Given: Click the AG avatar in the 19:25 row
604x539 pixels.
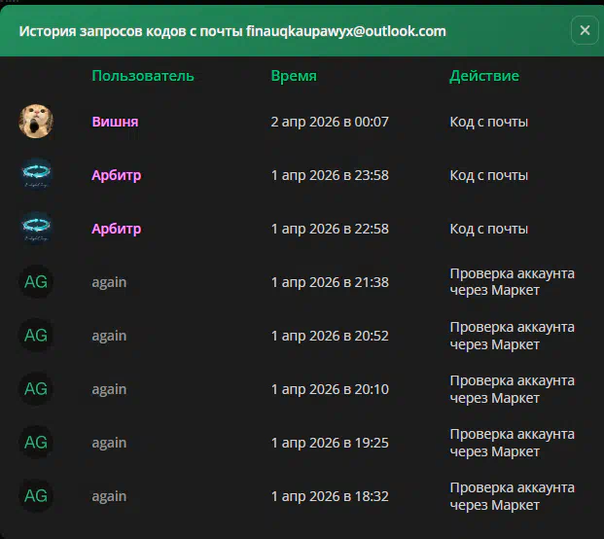Looking at the screenshot, I should point(36,443).
